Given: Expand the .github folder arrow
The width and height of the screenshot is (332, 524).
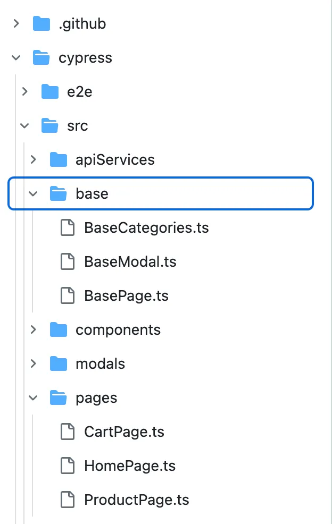Looking at the screenshot, I should [x=16, y=24].
